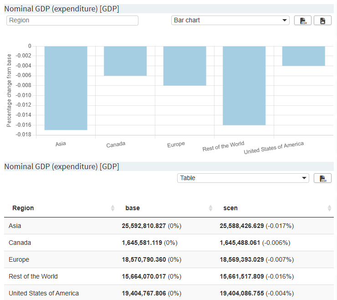This screenshot has width=337, height=300.
Task: Click the Canada bar in chart
Action: point(125,61)
